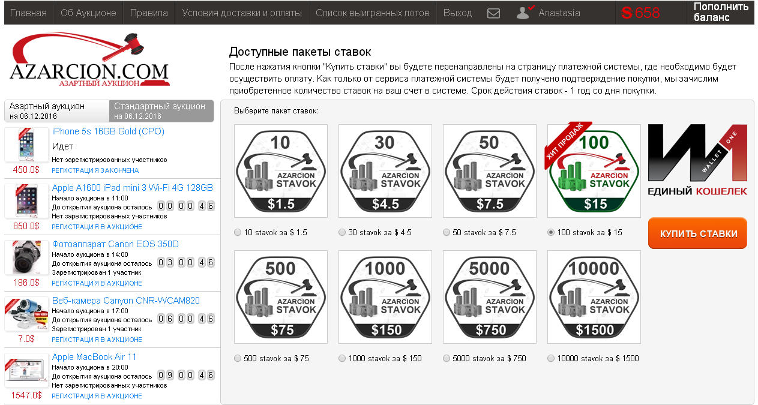
Task: Click the Выход logout menu item
Action: pyautogui.click(x=458, y=13)
